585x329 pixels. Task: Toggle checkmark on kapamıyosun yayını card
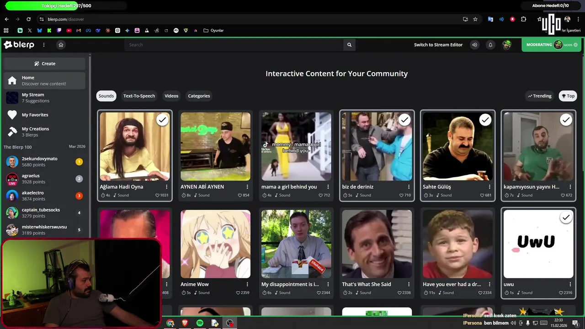[566, 120]
